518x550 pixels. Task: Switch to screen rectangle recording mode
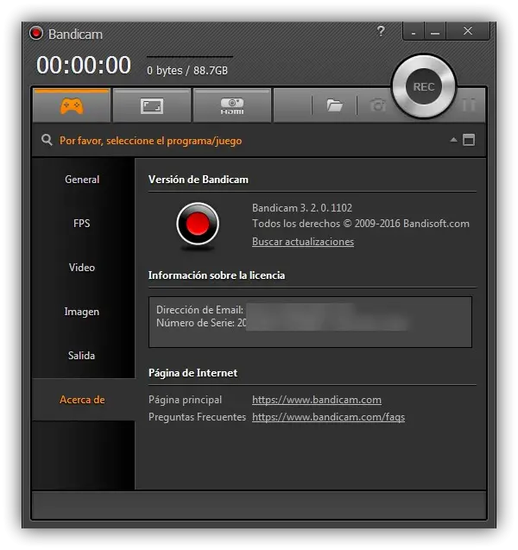152,106
